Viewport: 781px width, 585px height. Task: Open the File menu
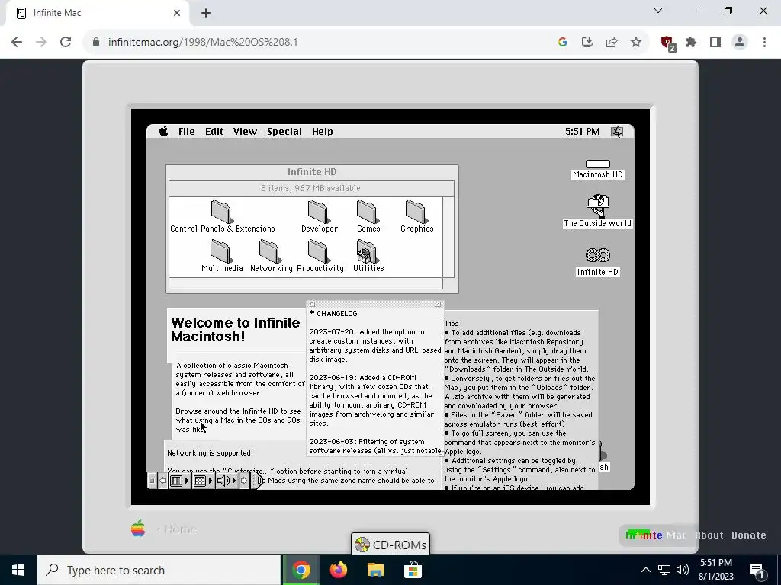click(187, 131)
